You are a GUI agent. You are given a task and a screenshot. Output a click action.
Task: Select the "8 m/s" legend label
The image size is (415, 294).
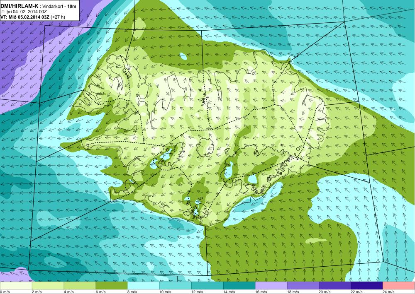[132, 292]
